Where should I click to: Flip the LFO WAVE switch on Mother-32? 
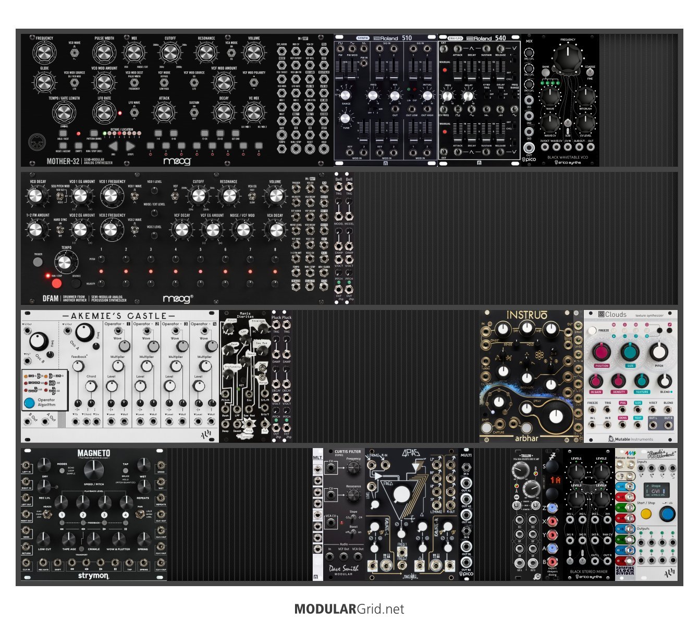(133, 111)
